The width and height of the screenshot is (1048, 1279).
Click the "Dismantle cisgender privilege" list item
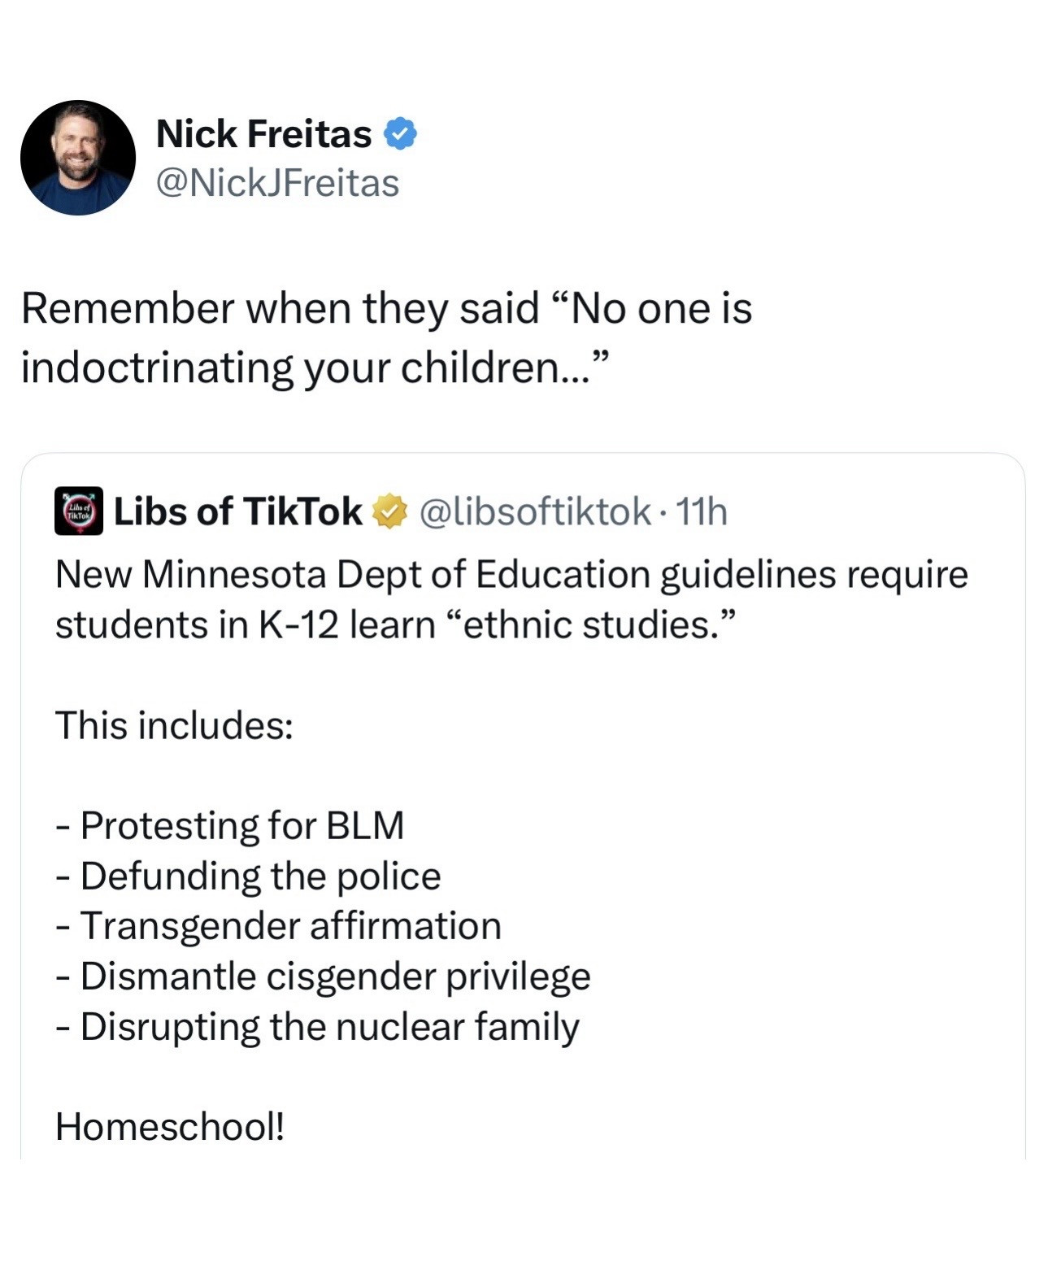[x=335, y=977]
